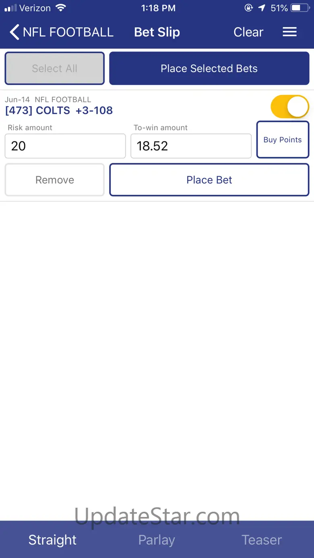Image resolution: width=314 pixels, height=558 pixels.
Task: Switch to the Straight bet tab
Action: click(52, 539)
